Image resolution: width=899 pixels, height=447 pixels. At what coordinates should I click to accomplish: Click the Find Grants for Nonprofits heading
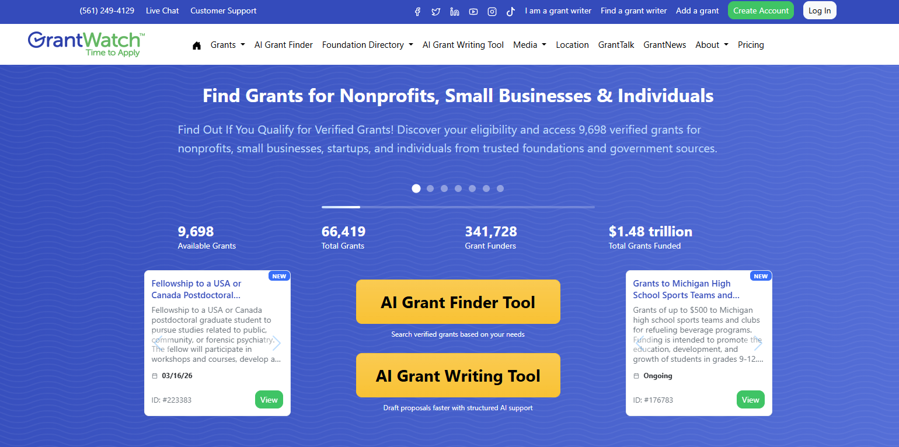pos(458,96)
